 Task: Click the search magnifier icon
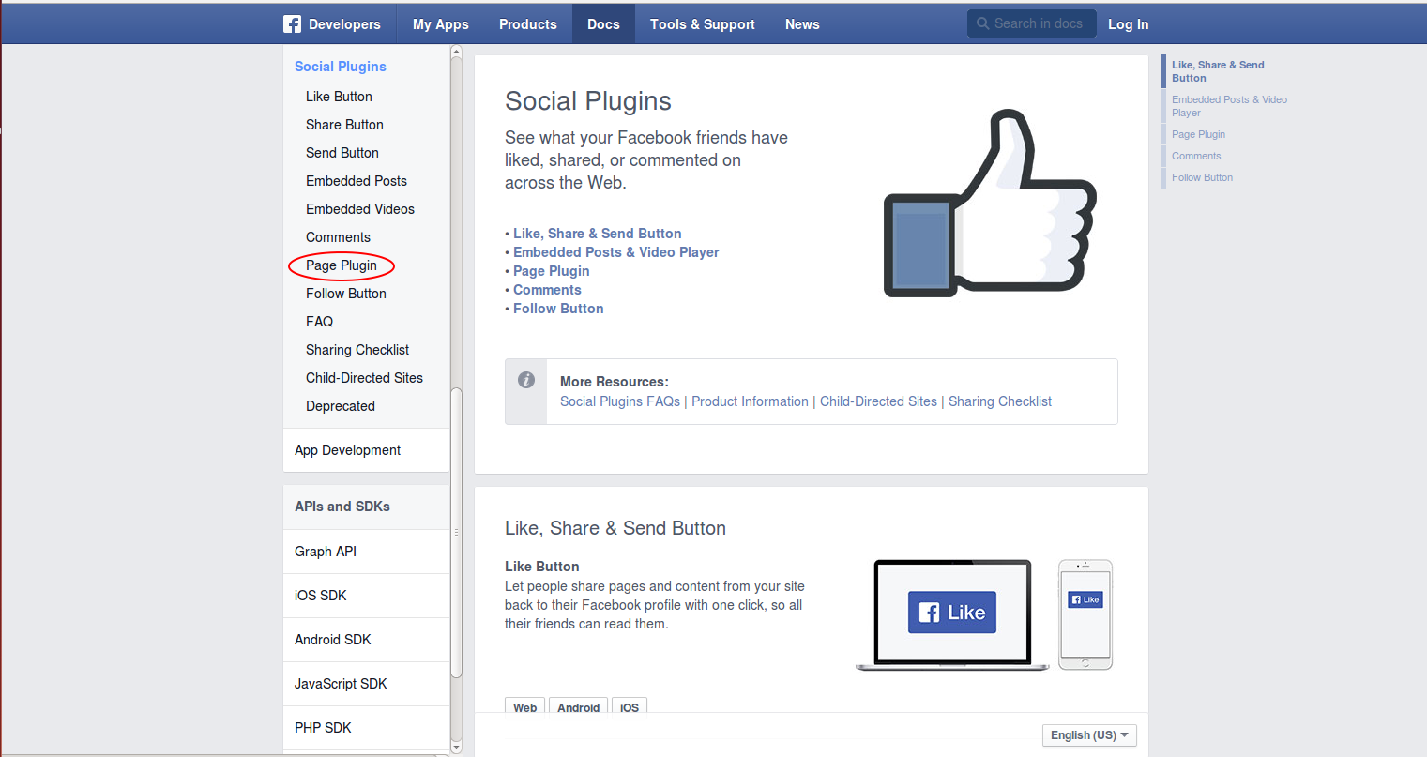(982, 23)
